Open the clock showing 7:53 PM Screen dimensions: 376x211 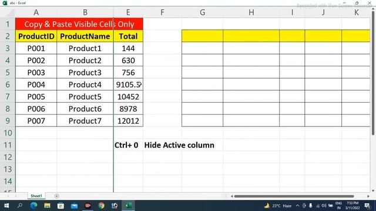(x=352, y=206)
